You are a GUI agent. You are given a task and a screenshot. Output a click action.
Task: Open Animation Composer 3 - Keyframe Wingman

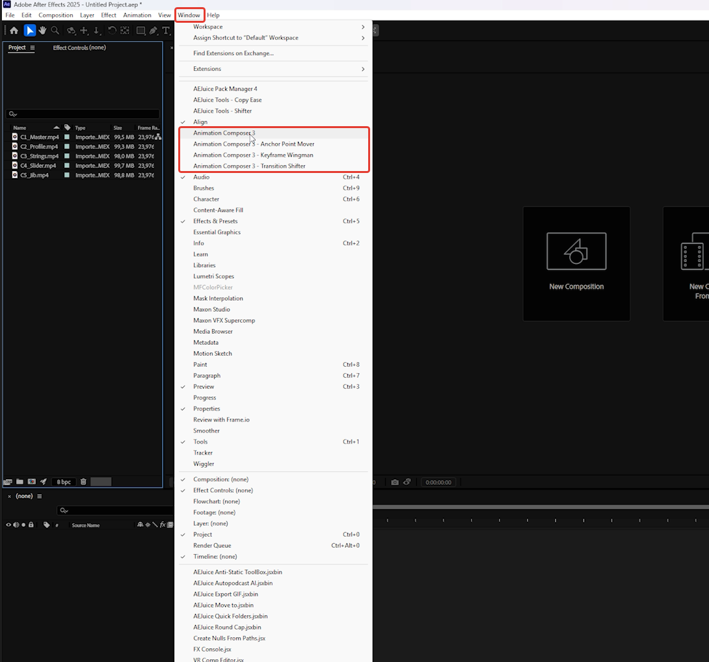tap(273, 155)
